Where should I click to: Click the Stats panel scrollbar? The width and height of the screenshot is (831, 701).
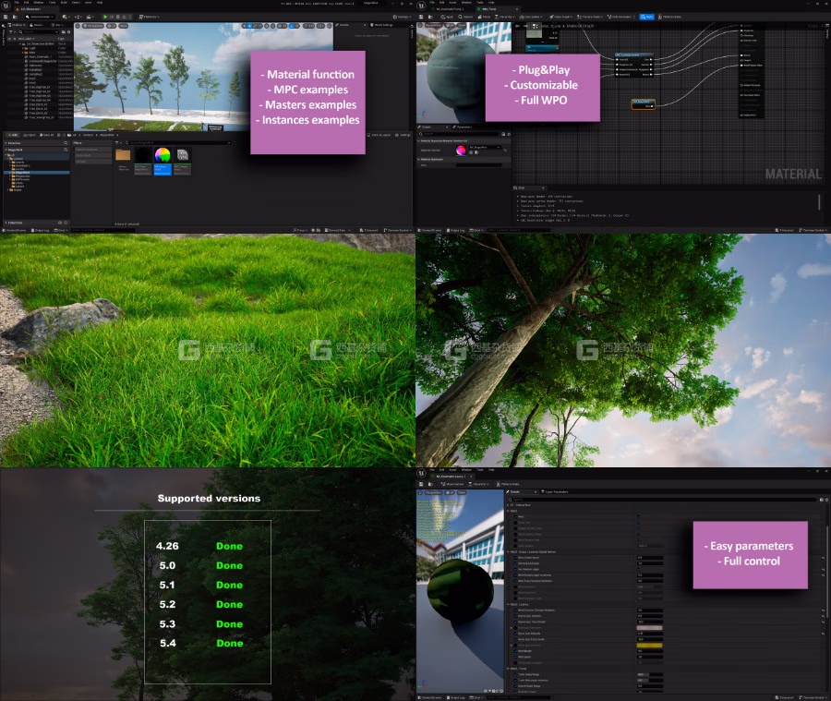[x=819, y=202]
